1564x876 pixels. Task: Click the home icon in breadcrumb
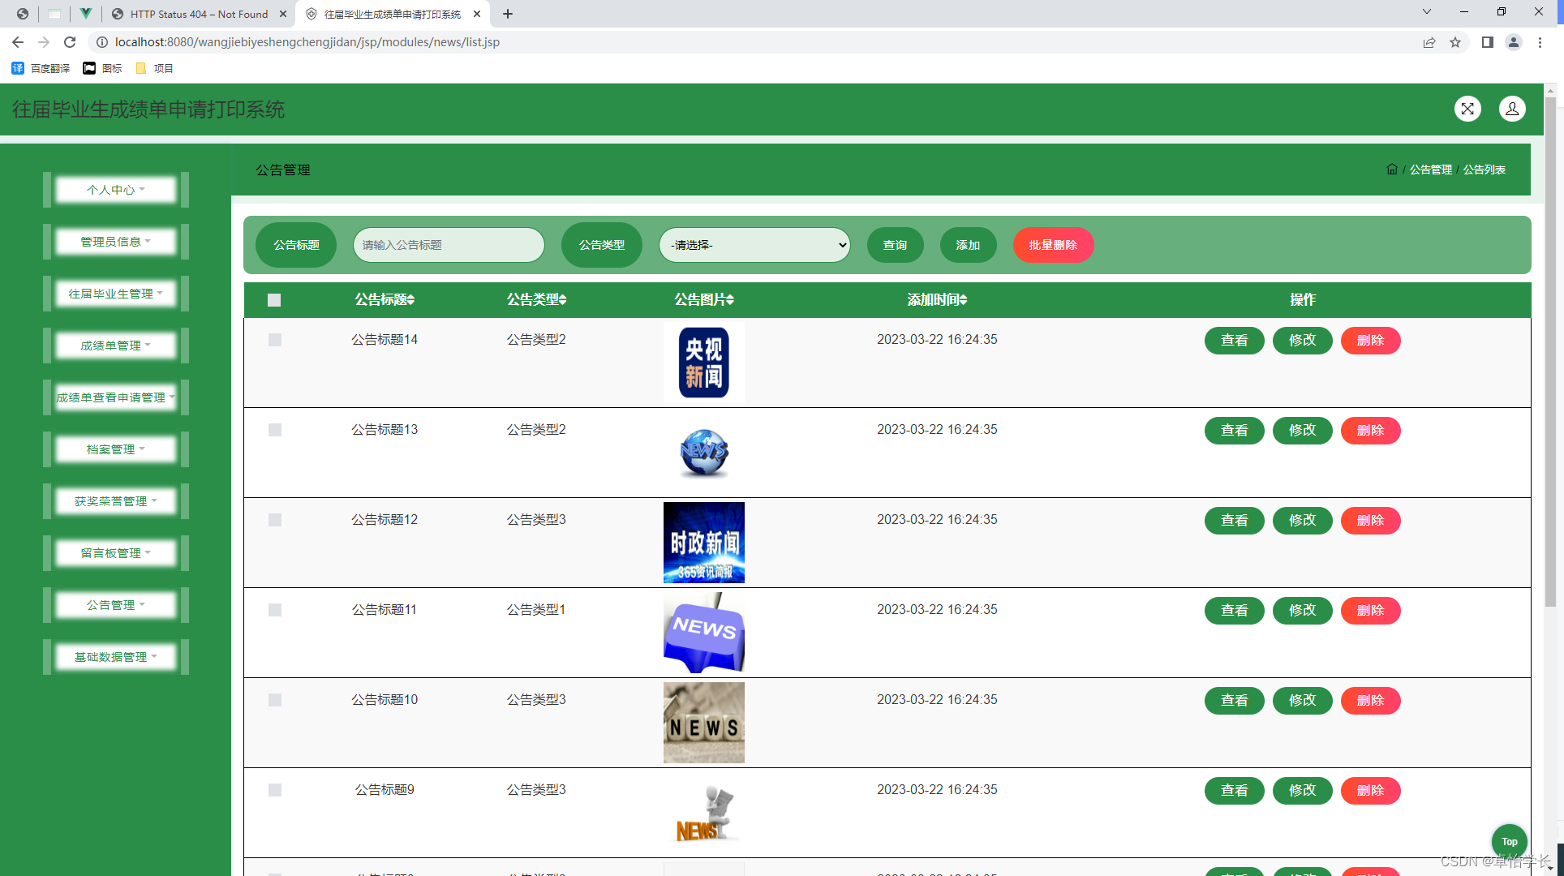(1392, 170)
